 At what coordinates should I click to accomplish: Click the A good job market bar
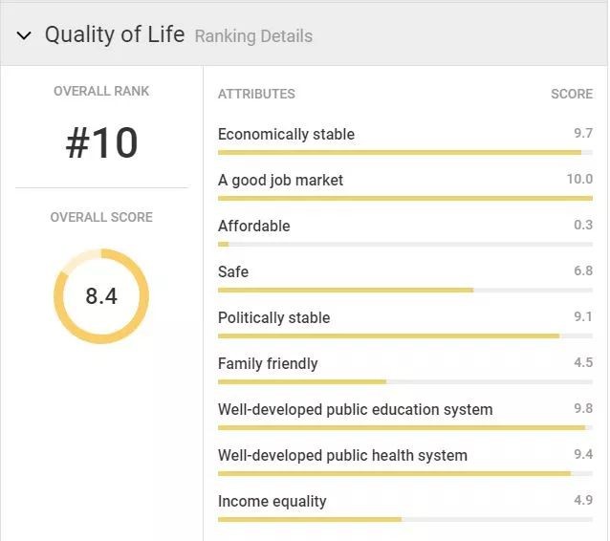point(404,198)
